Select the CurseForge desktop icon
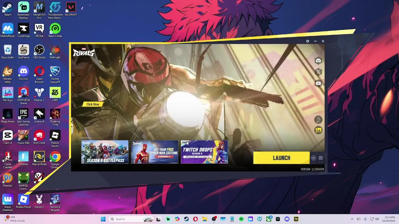The width and height of the screenshot is (399, 224). click(23, 30)
